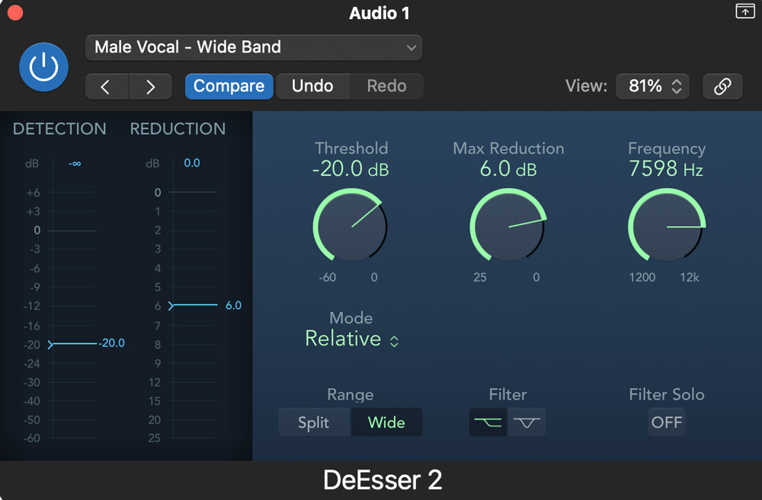Switch Range to Split
This screenshot has height=500, width=762.
pyautogui.click(x=314, y=422)
